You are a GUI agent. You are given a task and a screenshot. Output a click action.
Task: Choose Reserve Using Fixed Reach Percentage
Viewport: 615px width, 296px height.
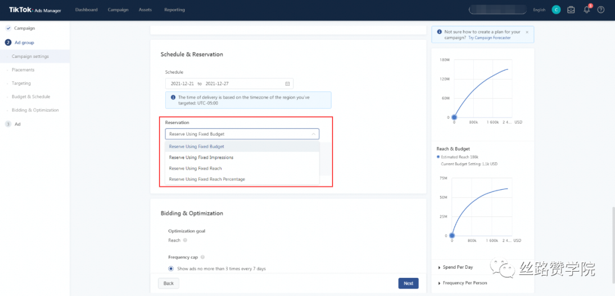(207, 180)
